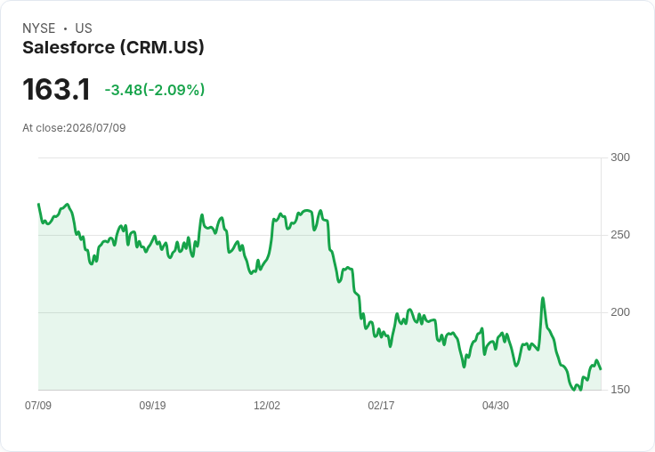
Task: Click the 250 y-axis label
Action: point(620,235)
